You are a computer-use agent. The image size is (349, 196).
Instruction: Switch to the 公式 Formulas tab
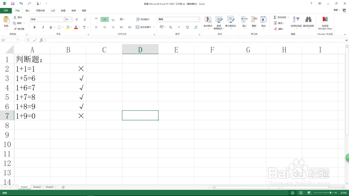pyautogui.click(x=53, y=10)
